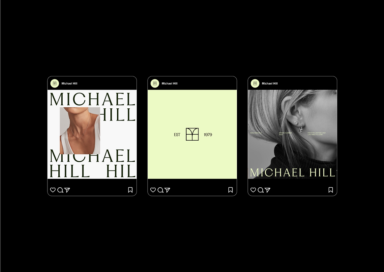The width and height of the screenshot is (384, 272).
Task: Click Michael Hill username on middle post
Action: tap(169, 83)
